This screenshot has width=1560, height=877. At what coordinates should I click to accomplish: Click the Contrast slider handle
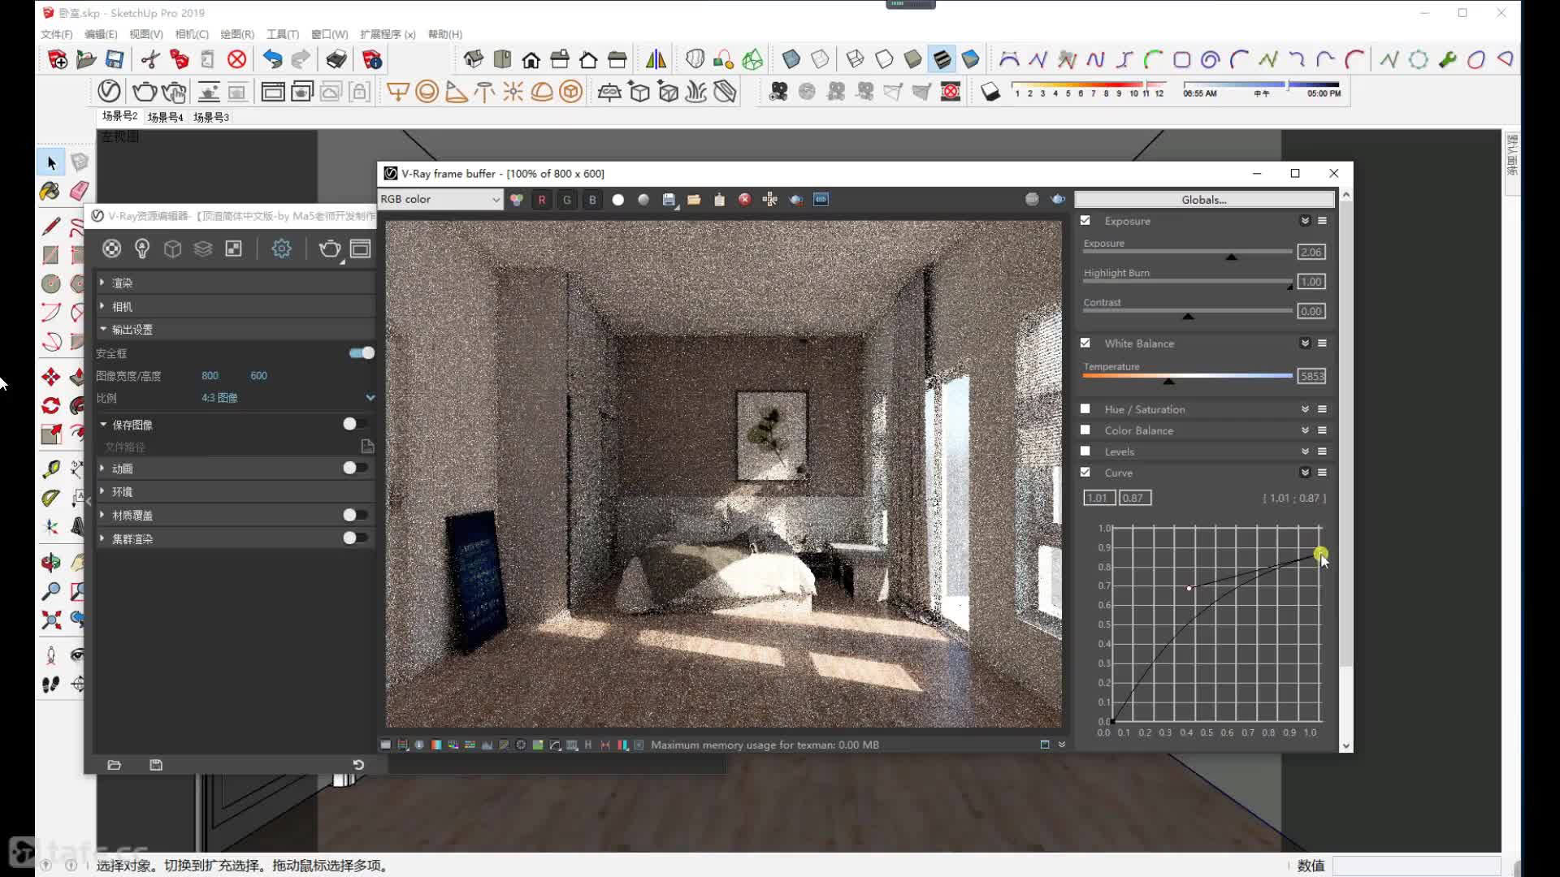tap(1188, 316)
